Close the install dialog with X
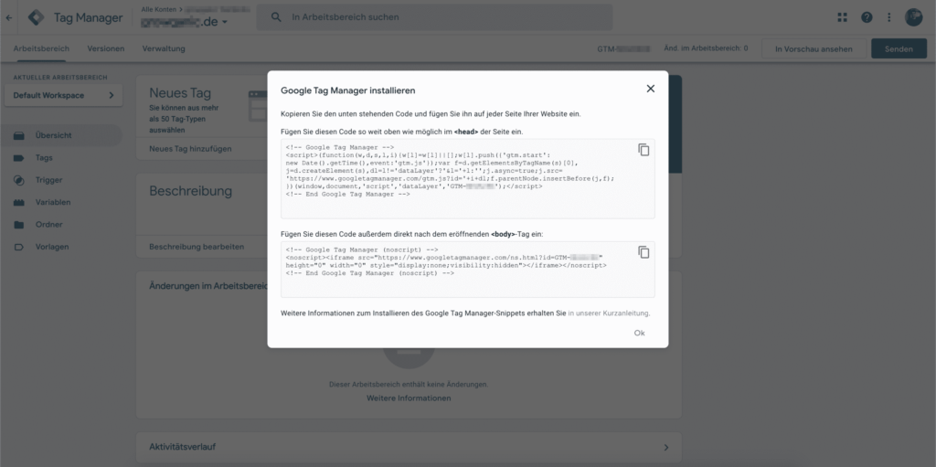This screenshot has width=936, height=467. pyautogui.click(x=651, y=89)
